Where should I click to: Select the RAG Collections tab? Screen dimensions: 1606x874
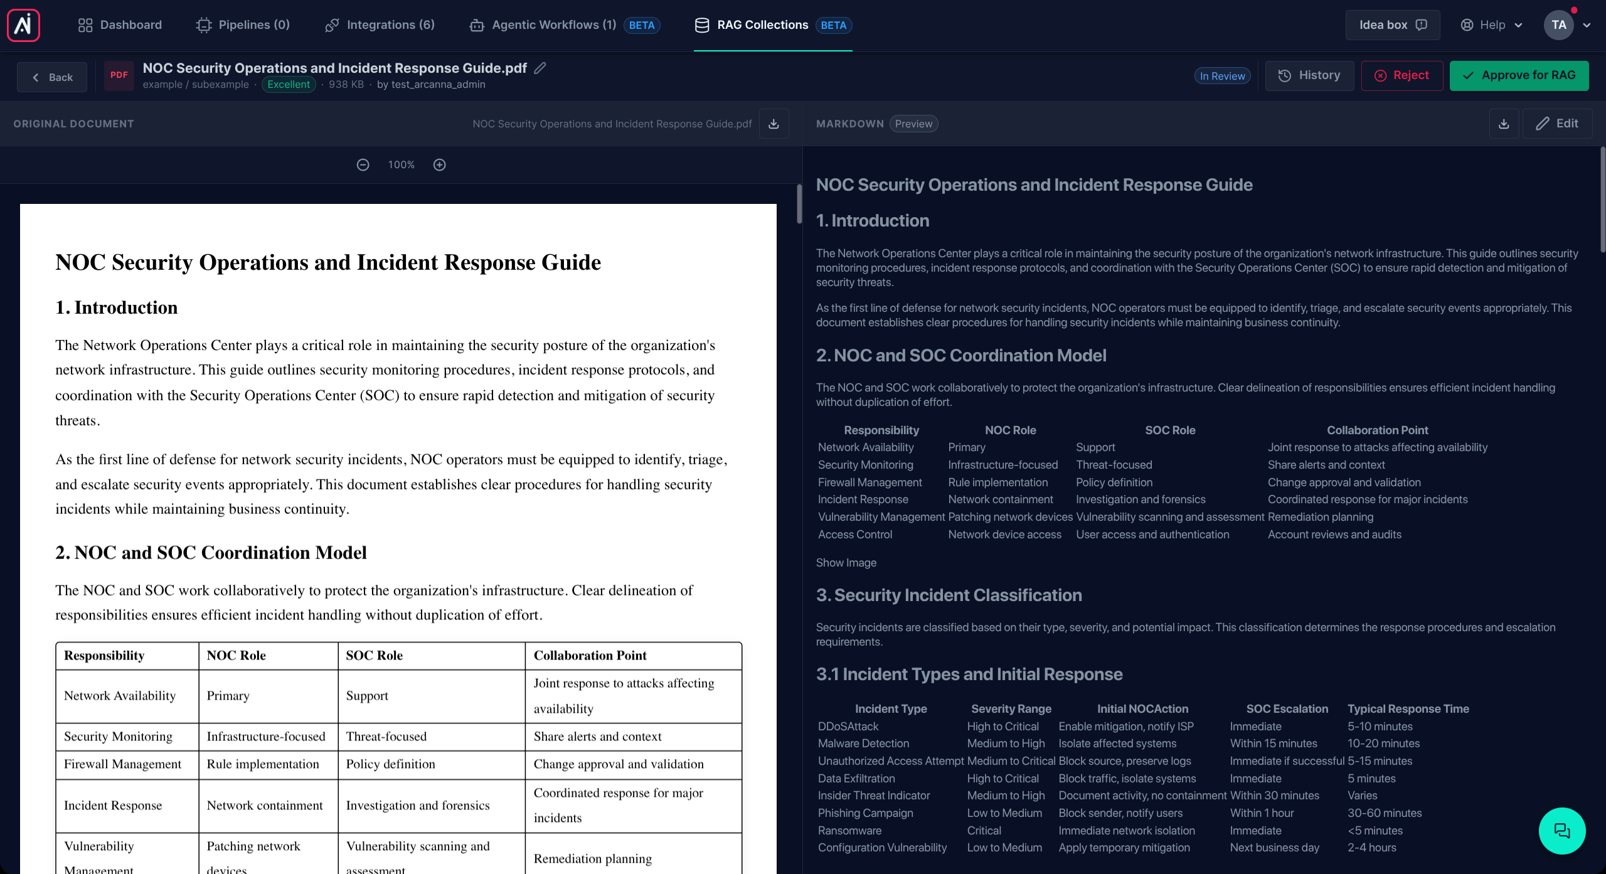[x=773, y=25]
